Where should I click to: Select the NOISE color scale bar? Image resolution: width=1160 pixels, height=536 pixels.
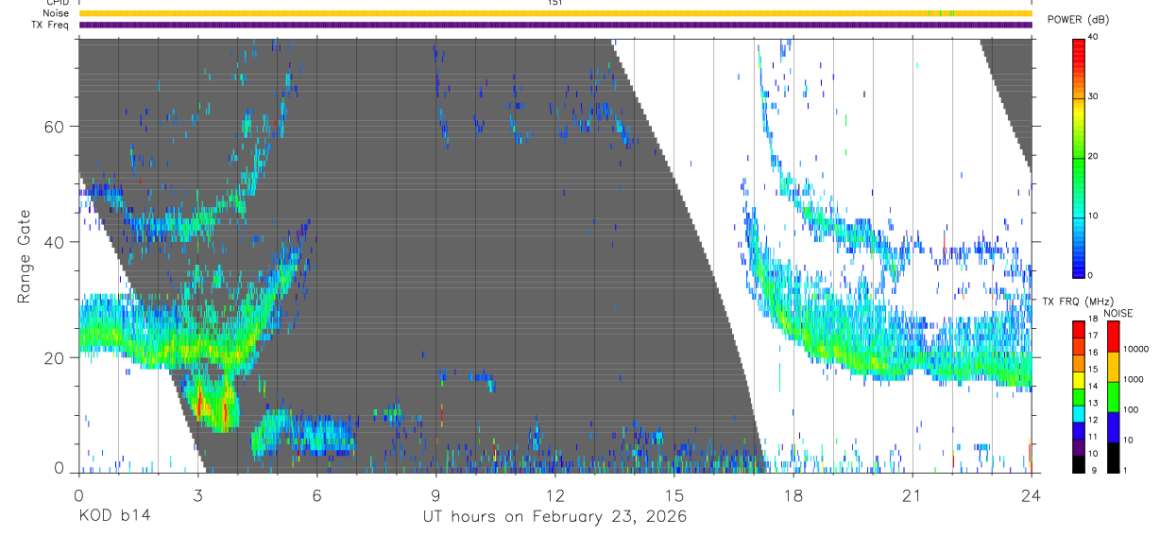1112,395
